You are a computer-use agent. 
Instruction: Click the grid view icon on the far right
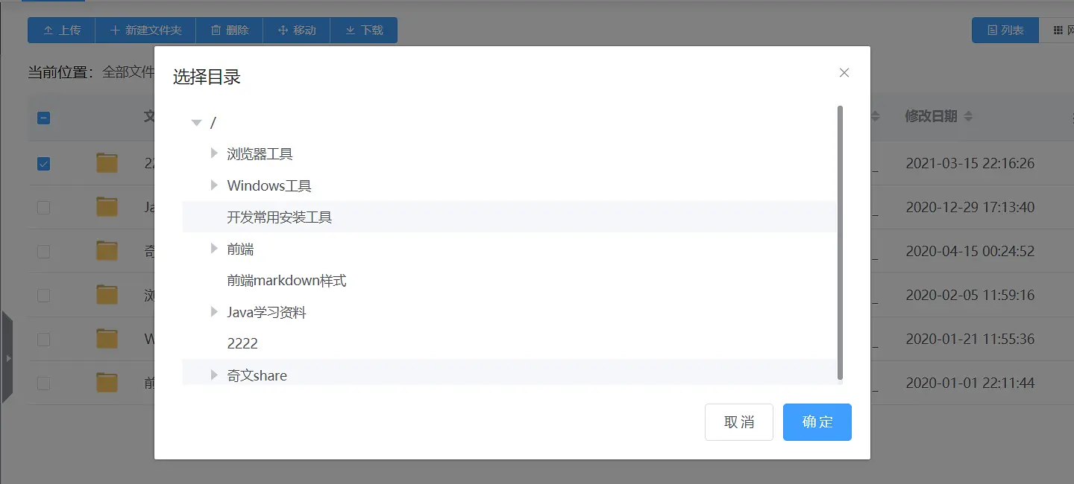pos(1059,30)
